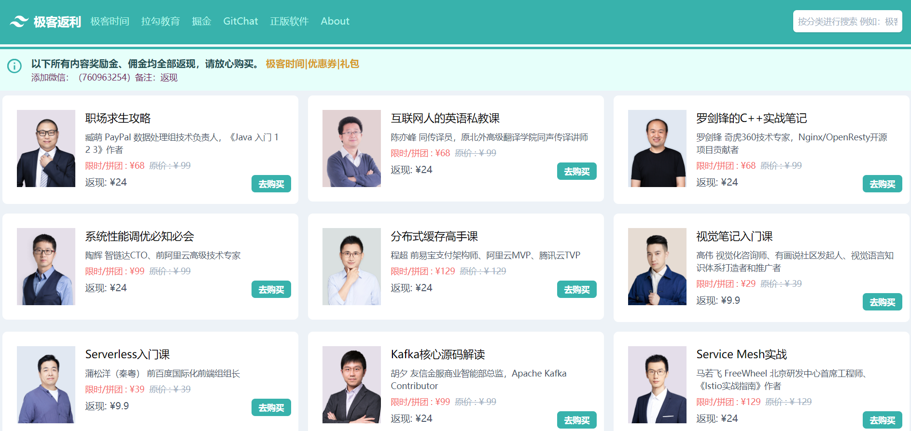Screen dimensions: 911x431
Task: Open the 拉勾教育 nav menu item
Action: 160,21
